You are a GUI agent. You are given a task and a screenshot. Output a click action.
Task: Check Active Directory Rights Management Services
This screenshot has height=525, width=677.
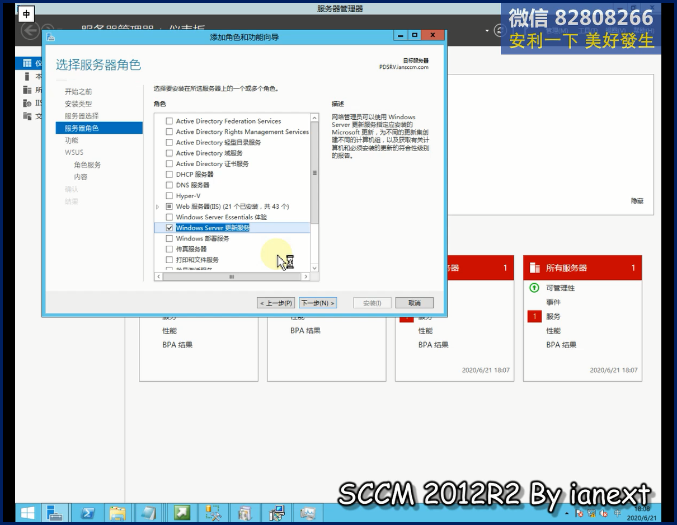[x=170, y=132]
